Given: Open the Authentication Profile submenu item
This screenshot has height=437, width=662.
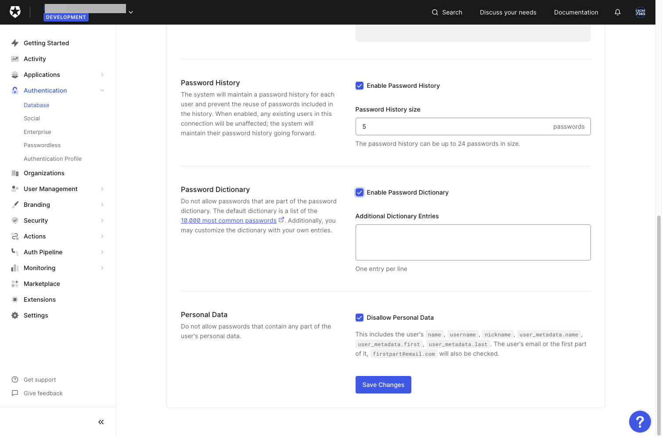Looking at the screenshot, I should (53, 159).
